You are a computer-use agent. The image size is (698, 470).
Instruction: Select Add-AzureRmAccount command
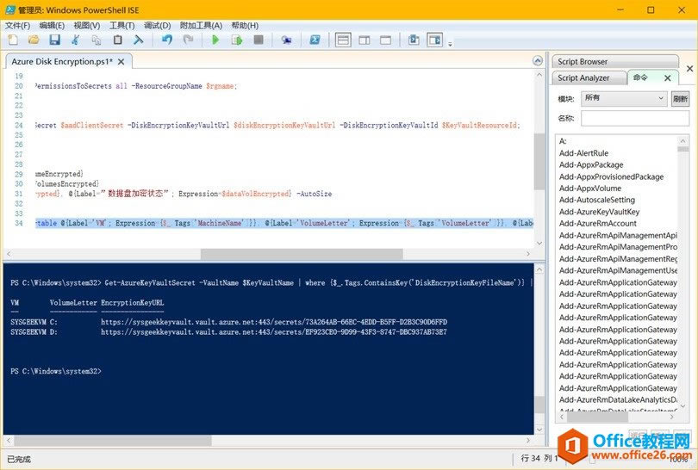[598, 223]
